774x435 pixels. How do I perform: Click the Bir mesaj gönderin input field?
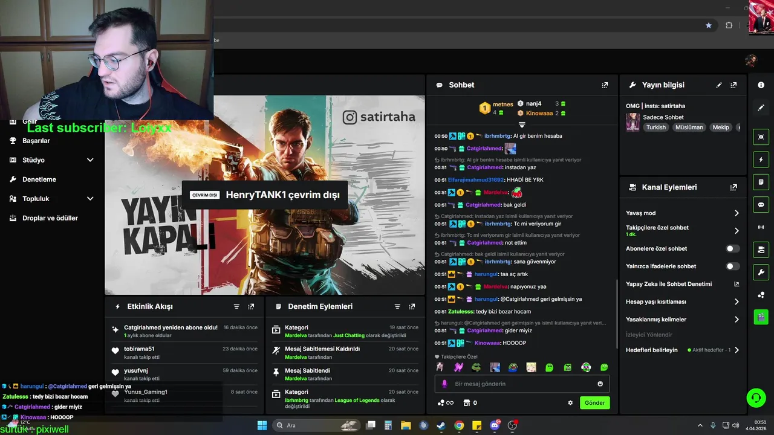point(522,384)
